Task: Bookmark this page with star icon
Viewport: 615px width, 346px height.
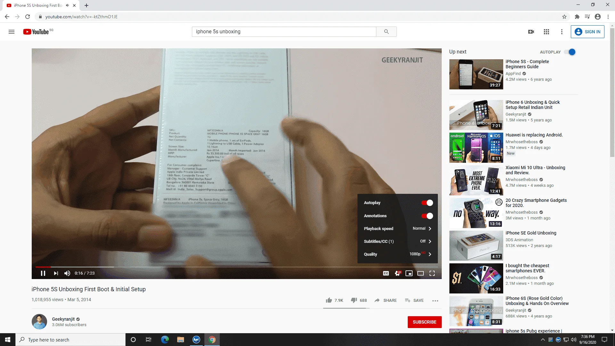Action: click(564, 17)
